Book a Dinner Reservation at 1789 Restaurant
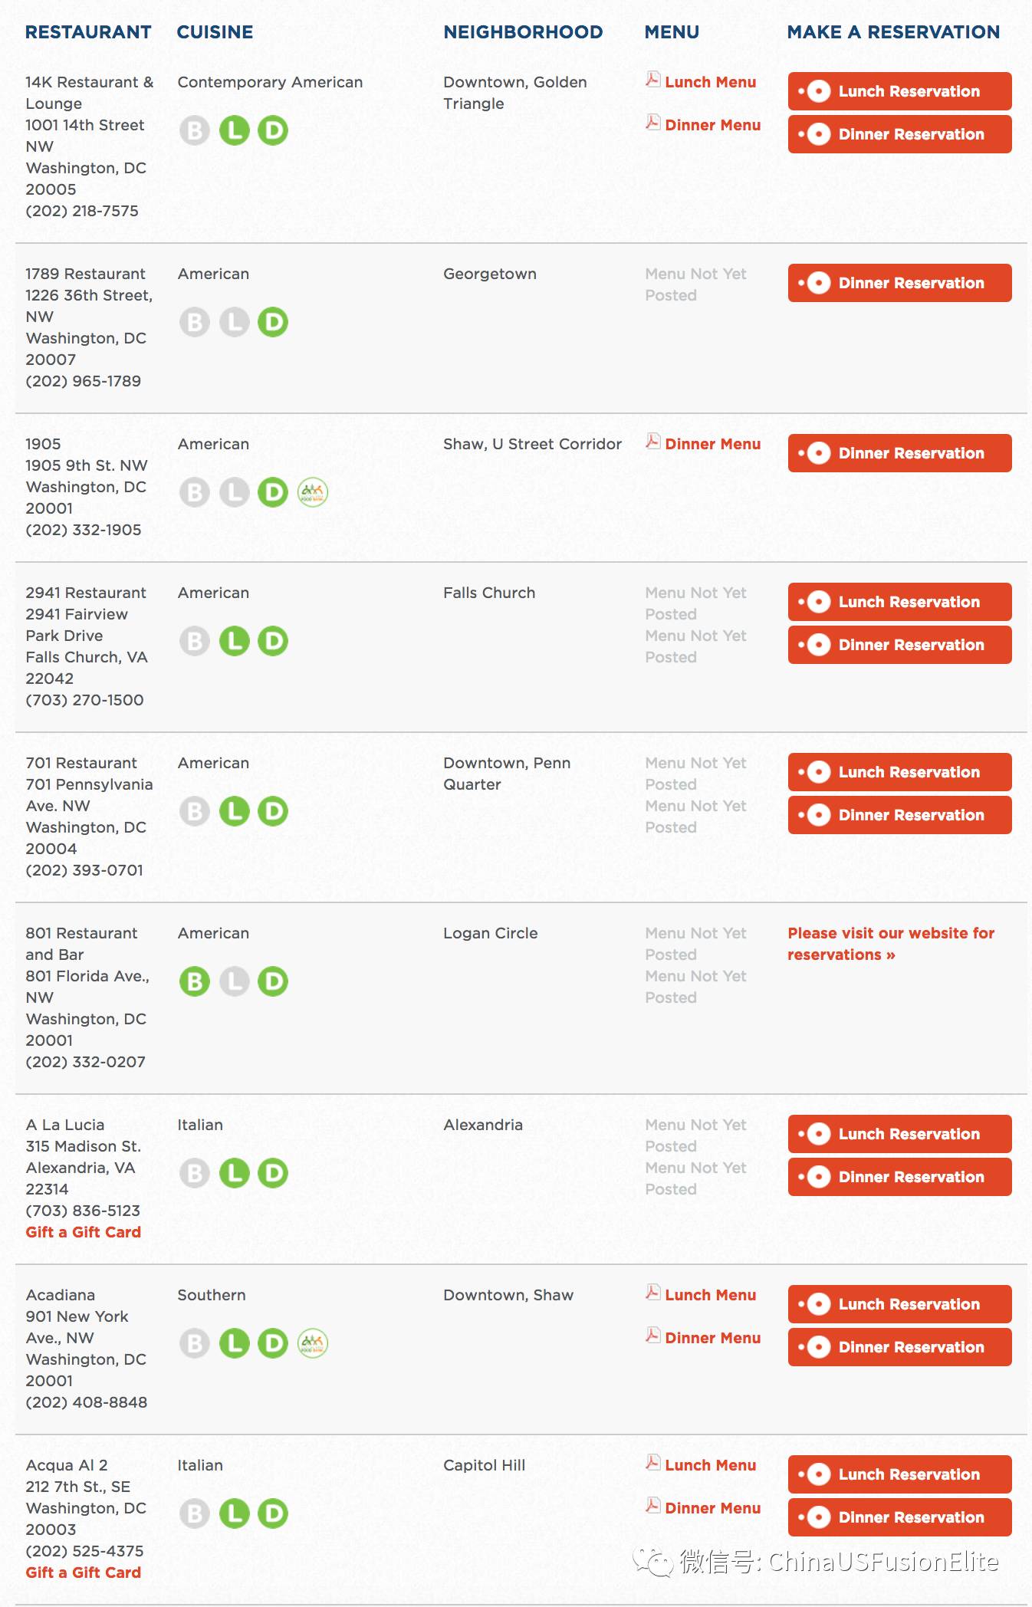Viewport: 1032px width, 1607px height. pyautogui.click(x=900, y=283)
